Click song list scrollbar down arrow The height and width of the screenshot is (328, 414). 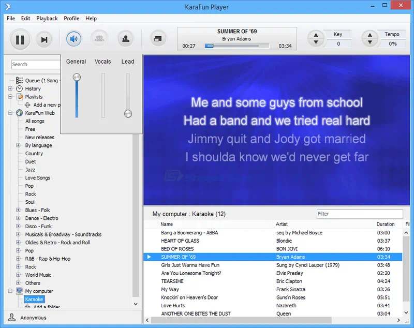tap(406, 312)
